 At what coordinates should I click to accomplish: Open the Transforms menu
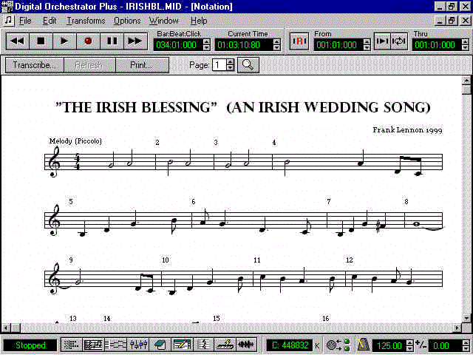pyautogui.click(x=86, y=21)
